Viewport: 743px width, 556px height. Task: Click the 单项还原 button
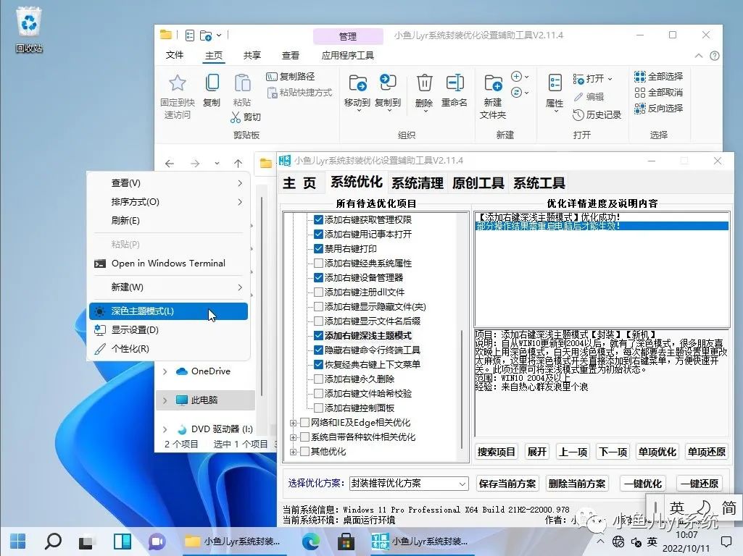[706, 452]
